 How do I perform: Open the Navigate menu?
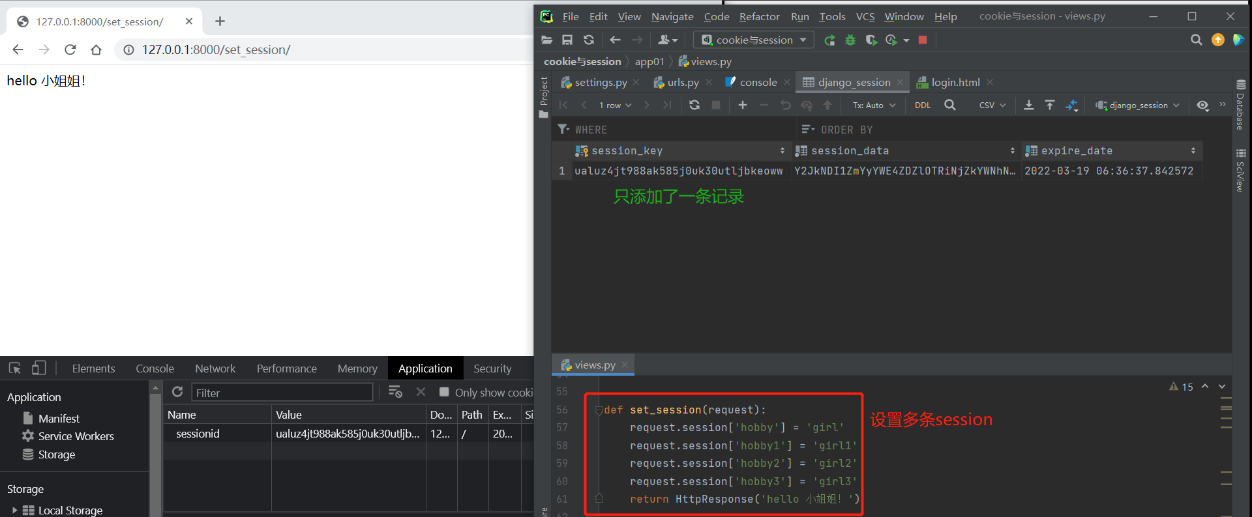672,16
